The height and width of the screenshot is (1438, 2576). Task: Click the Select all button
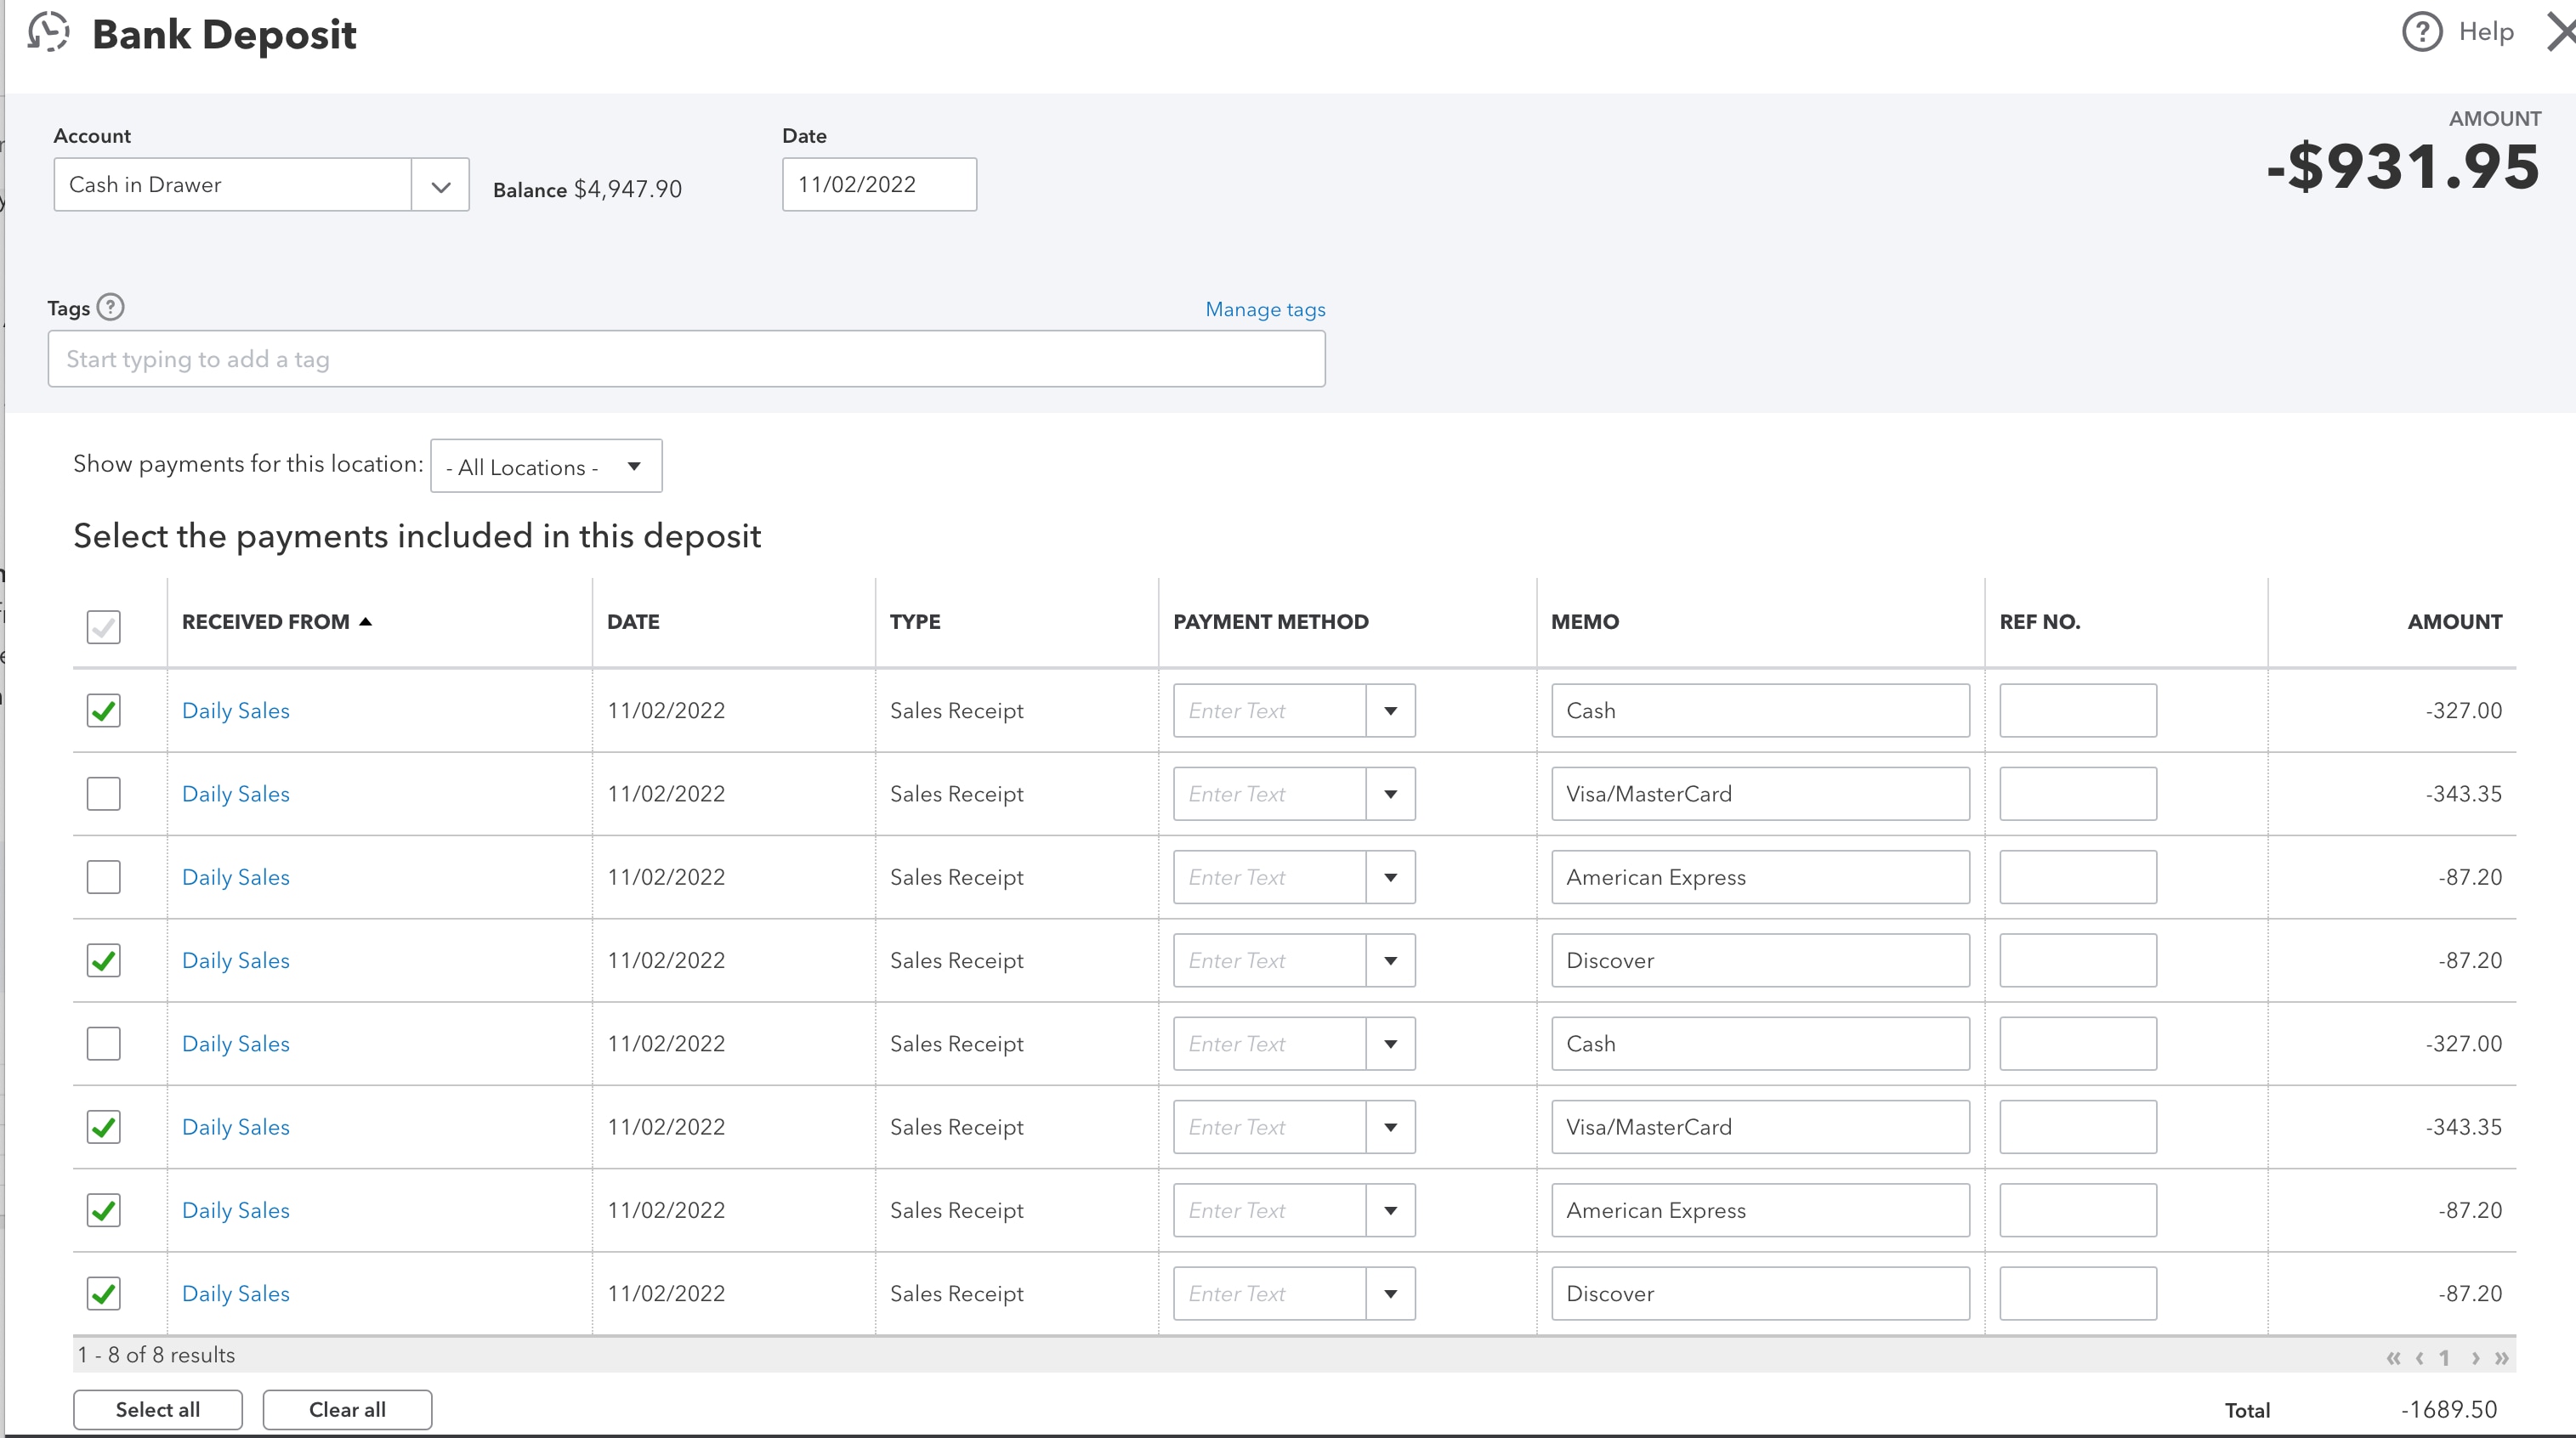click(x=158, y=1409)
